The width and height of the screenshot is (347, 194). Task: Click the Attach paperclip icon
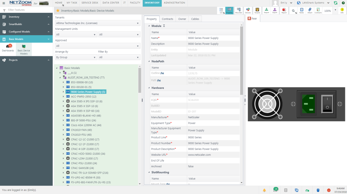click(310, 10)
